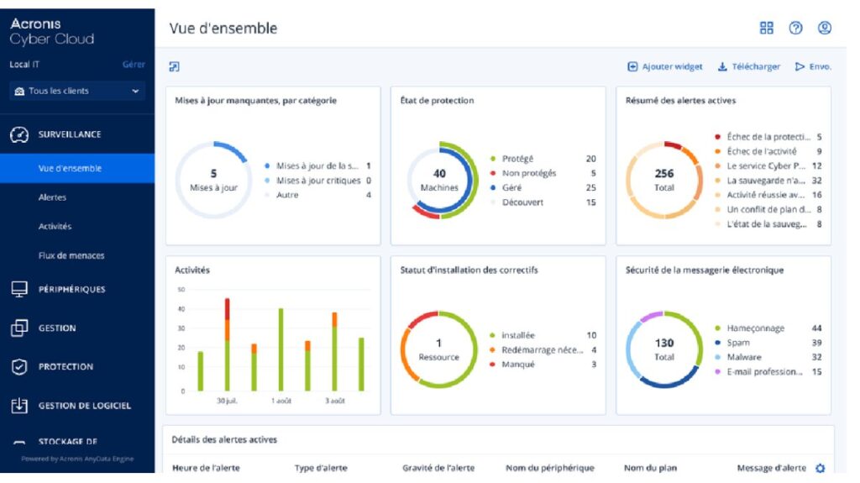Select the L'état de la sauveg... entry
The height and width of the screenshot is (483, 860).
click(768, 224)
